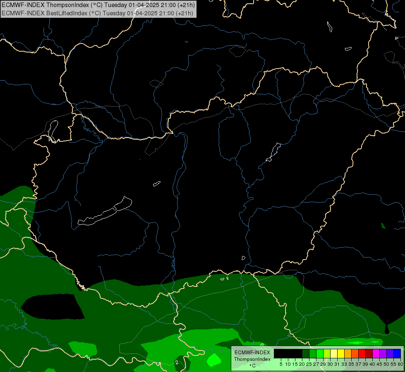Image resolution: width=405 pixels, height=372 pixels.
Task: Click the legend tick value '40'
Action: (372, 364)
